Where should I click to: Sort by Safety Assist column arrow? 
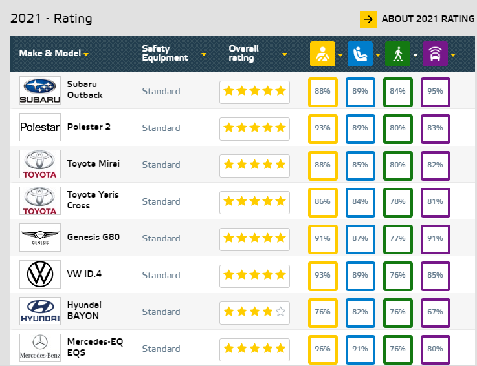click(x=453, y=54)
